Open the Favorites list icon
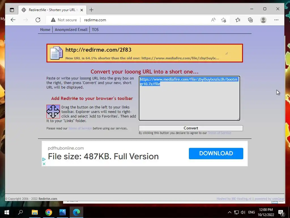 pos(238,20)
